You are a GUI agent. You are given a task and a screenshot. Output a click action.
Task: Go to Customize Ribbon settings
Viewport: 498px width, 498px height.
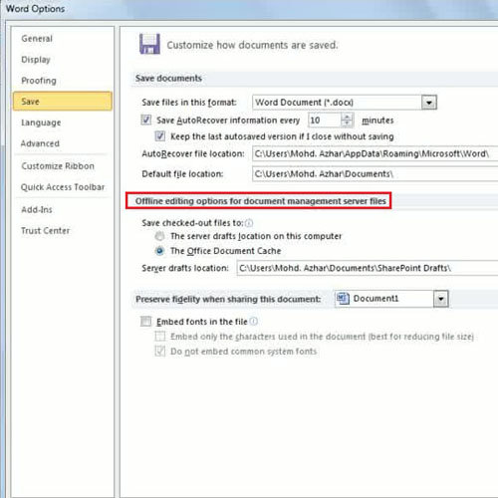coord(58,165)
